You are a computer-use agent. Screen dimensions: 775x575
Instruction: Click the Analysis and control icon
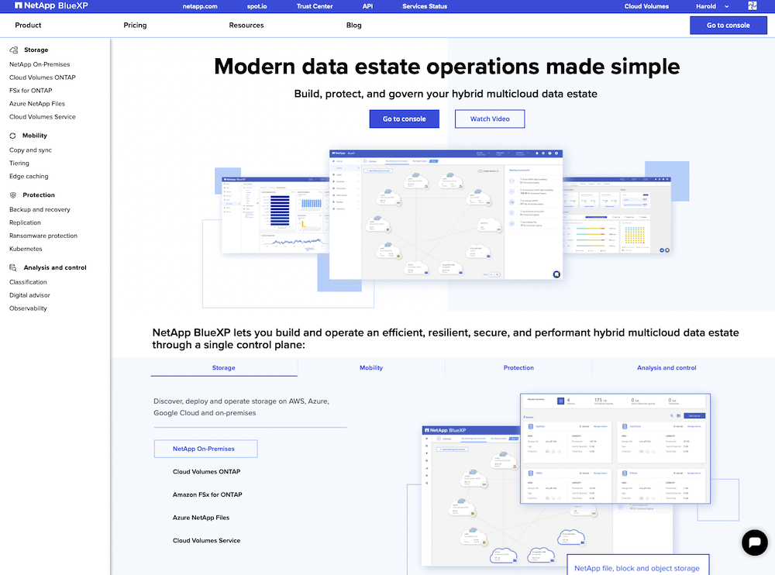[13, 267]
